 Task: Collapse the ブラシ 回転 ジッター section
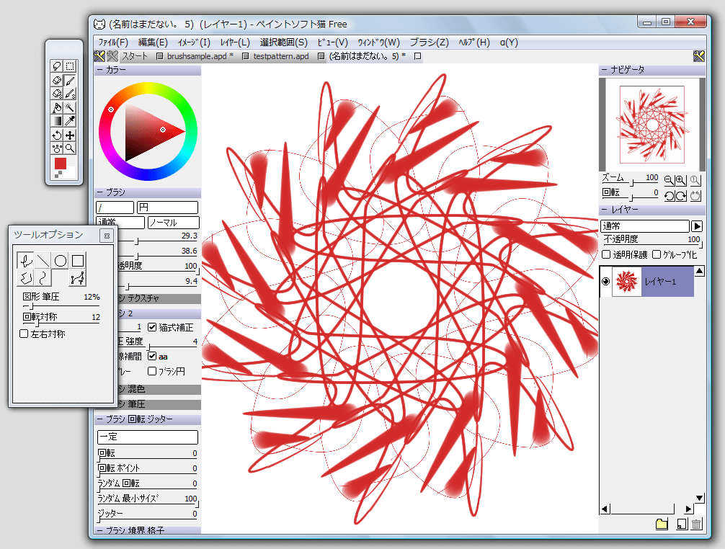click(x=148, y=419)
